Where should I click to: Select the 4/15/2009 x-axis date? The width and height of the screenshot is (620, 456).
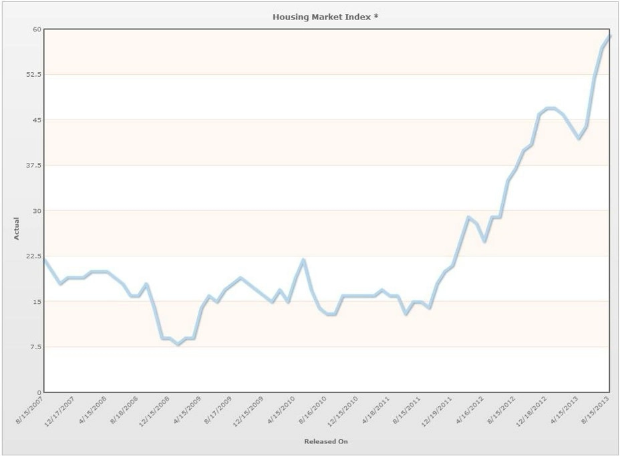186,411
